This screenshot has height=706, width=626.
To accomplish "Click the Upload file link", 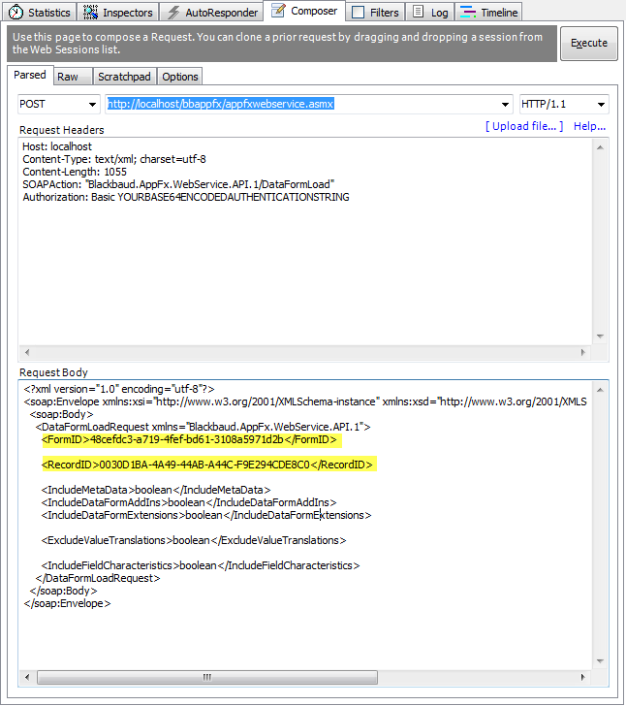I will pyautogui.click(x=523, y=126).
